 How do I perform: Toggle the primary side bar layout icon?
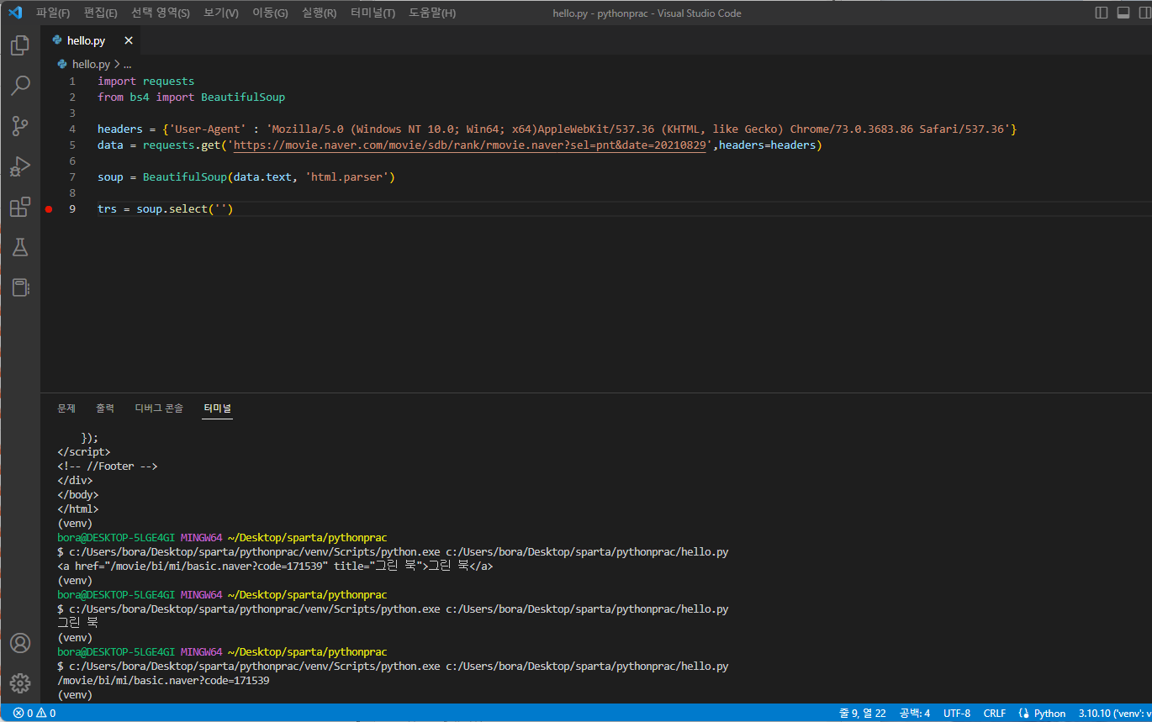pos(1102,13)
